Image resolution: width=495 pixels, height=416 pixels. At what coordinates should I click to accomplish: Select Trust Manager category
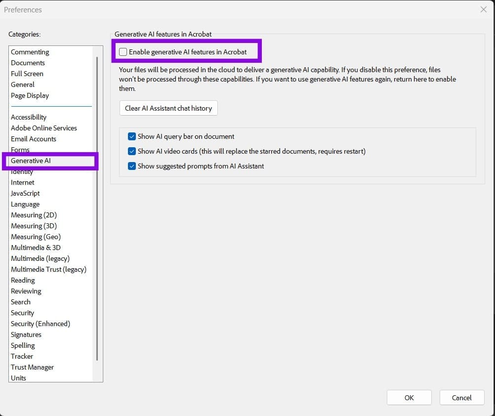[32, 368]
